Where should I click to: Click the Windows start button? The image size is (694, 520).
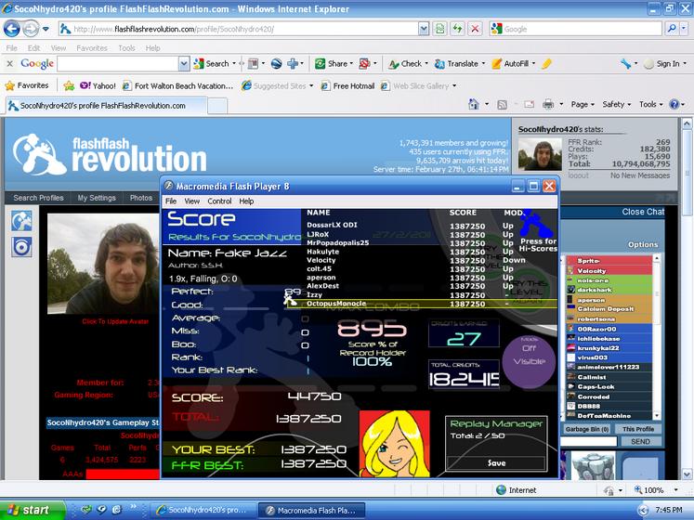pyautogui.click(x=33, y=511)
